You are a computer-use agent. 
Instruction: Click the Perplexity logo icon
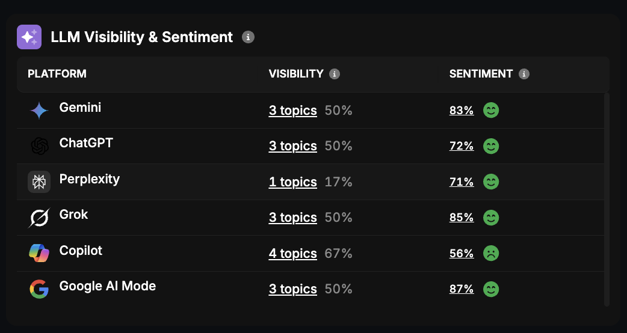pyautogui.click(x=39, y=182)
